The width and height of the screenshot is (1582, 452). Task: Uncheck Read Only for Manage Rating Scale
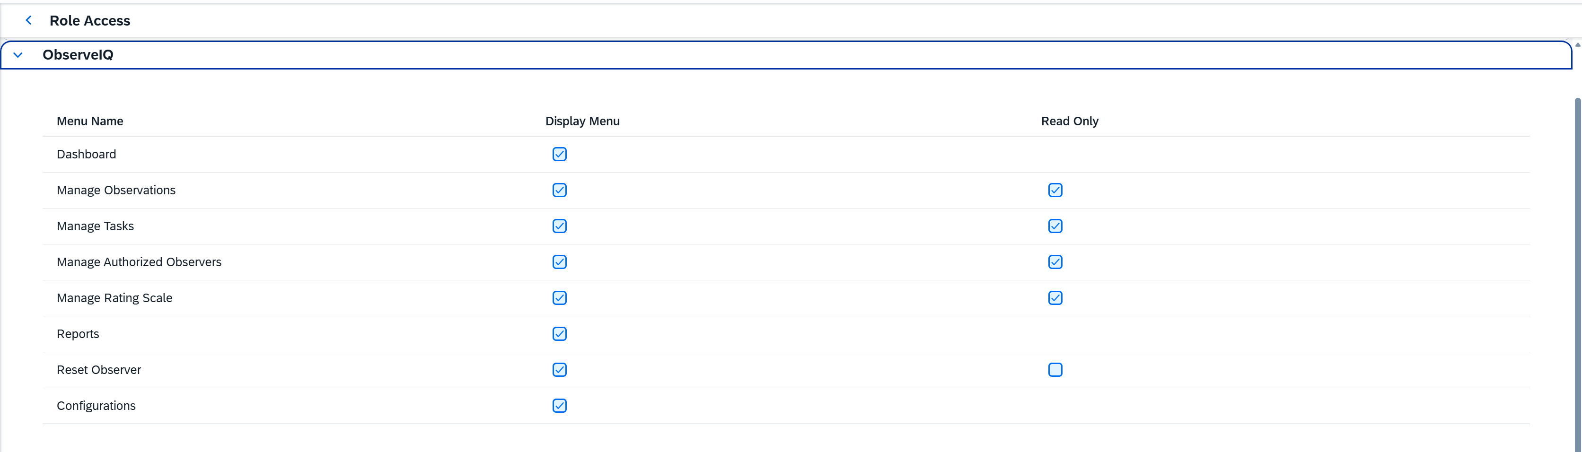(1055, 298)
